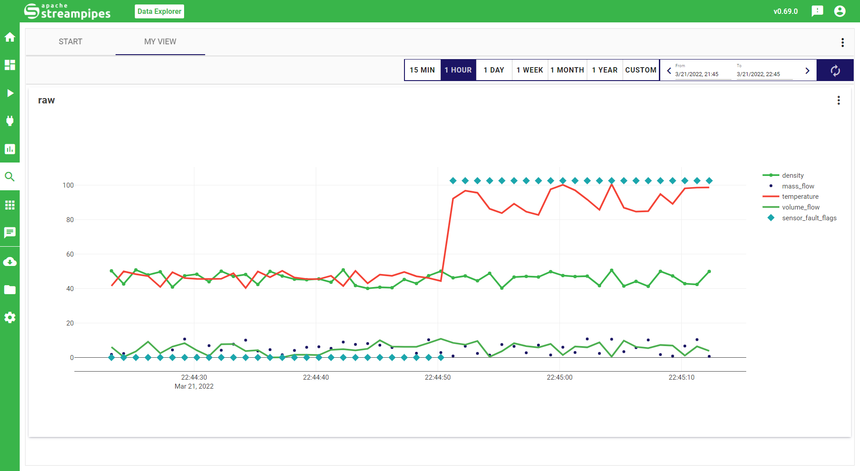Hide sensor_fault_flags series in legend
Screen dimensions: 860x471
(809, 218)
